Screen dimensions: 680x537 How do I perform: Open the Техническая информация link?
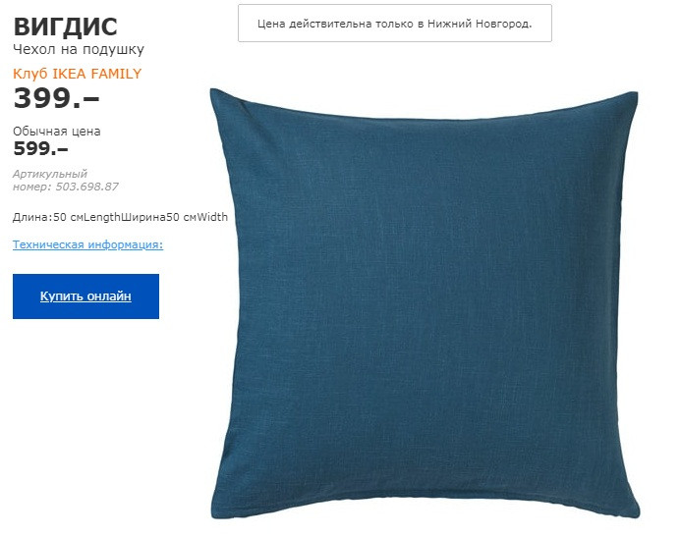pyautogui.click(x=87, y=244)
